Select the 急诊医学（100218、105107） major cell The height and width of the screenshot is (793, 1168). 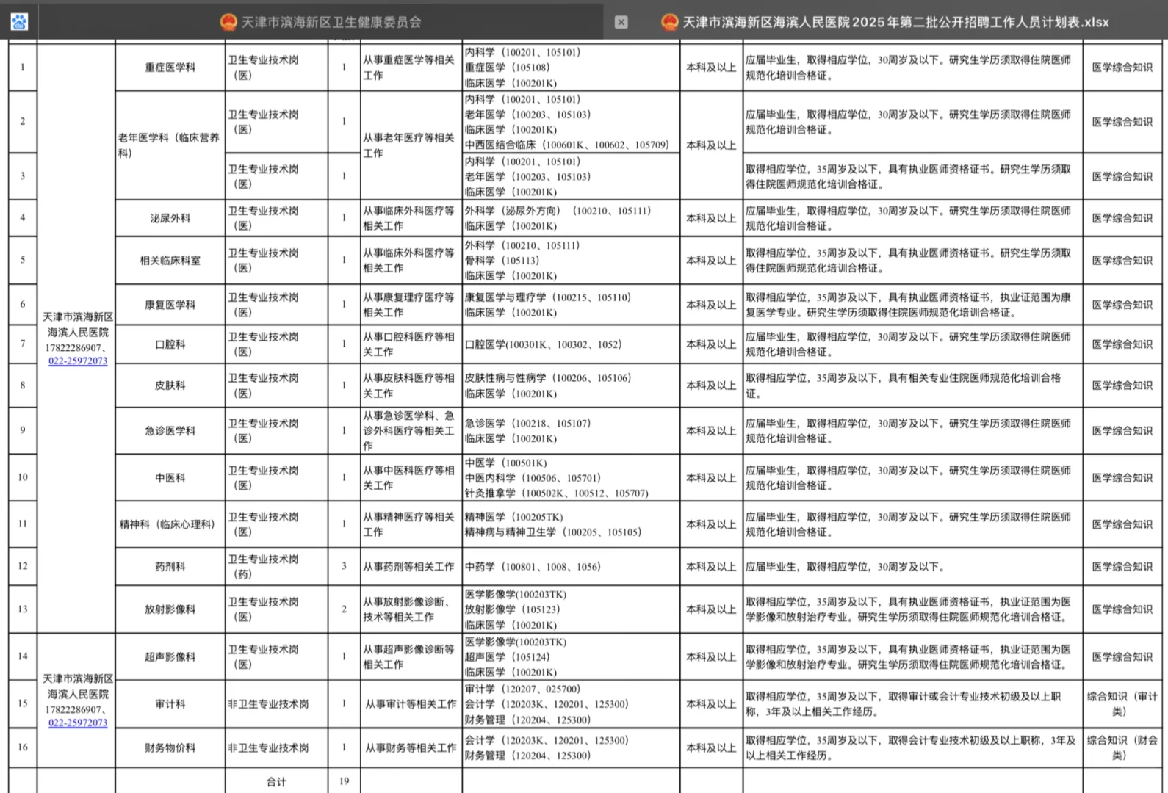point(571,431)
